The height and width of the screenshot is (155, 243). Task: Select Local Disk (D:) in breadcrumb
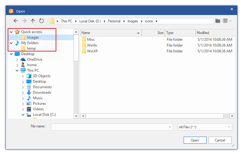pos(90,21)
